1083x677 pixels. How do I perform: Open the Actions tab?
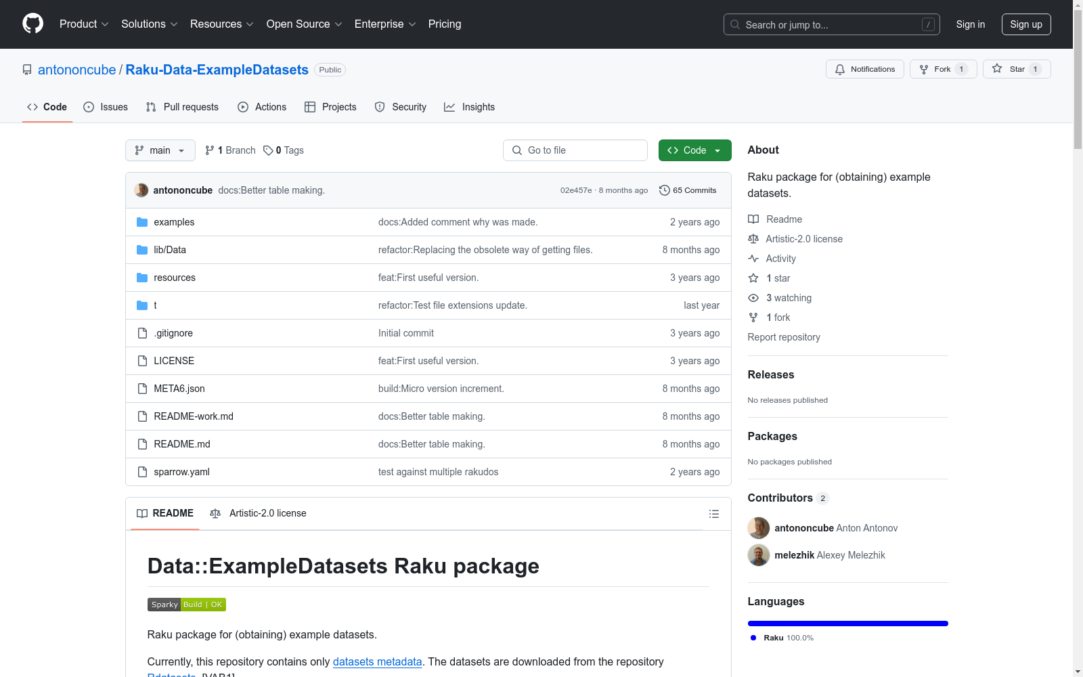262,107
